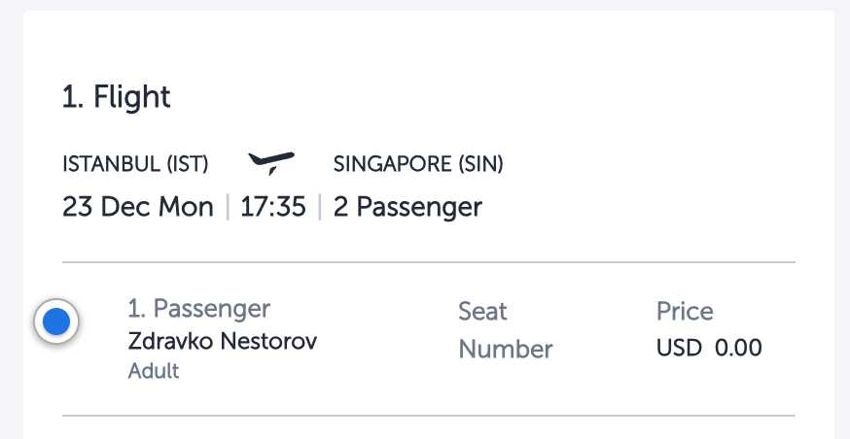Image resolution: width=850 pixels, height=439 pixels.
Task: Click the airplane icon between the cities
Action: point(271,163)
